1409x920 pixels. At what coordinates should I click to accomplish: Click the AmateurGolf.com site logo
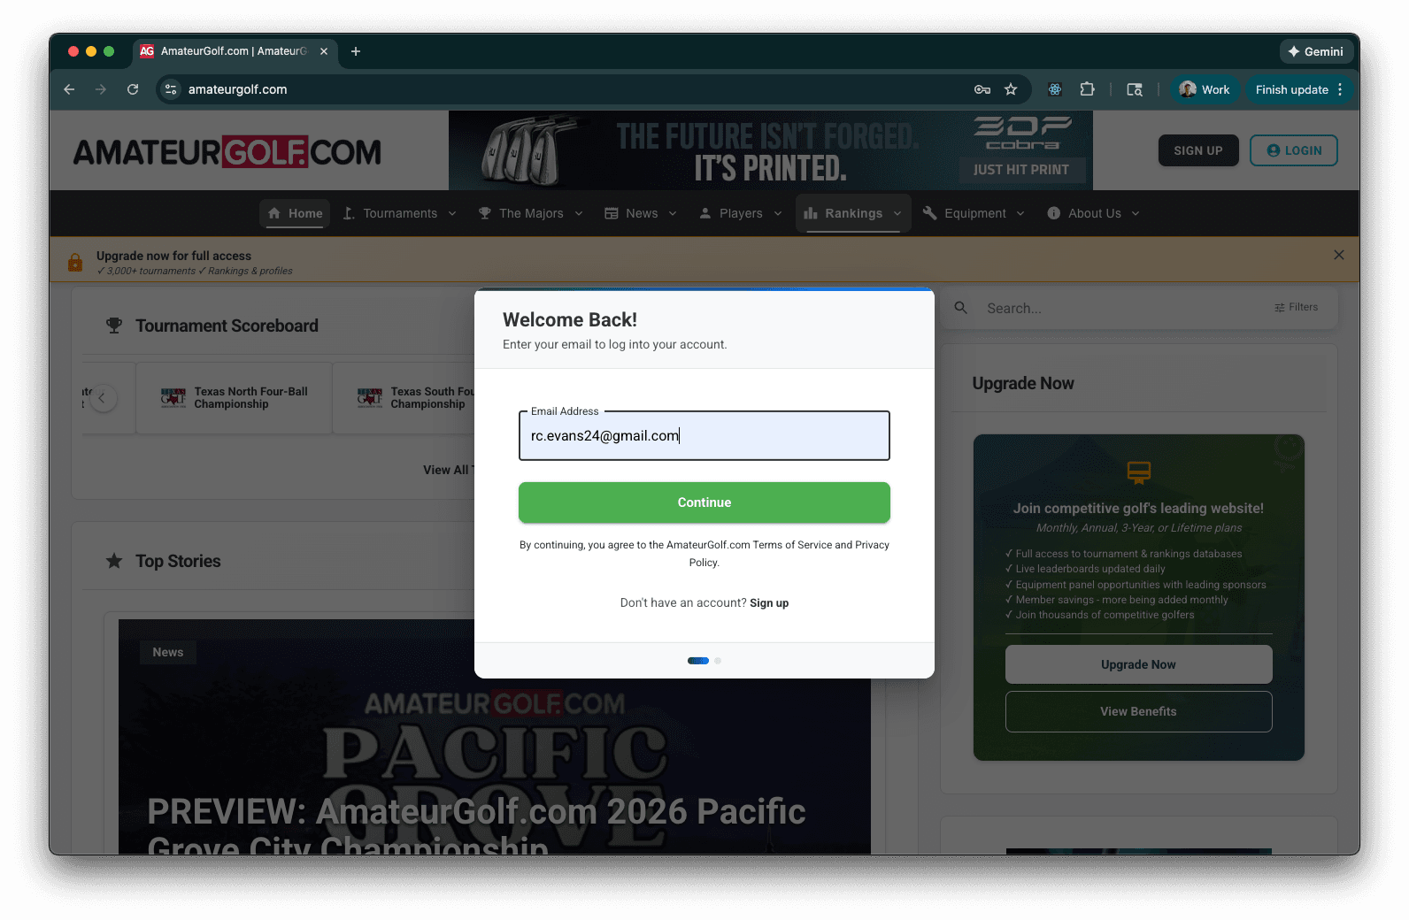[x=227, y=152]
